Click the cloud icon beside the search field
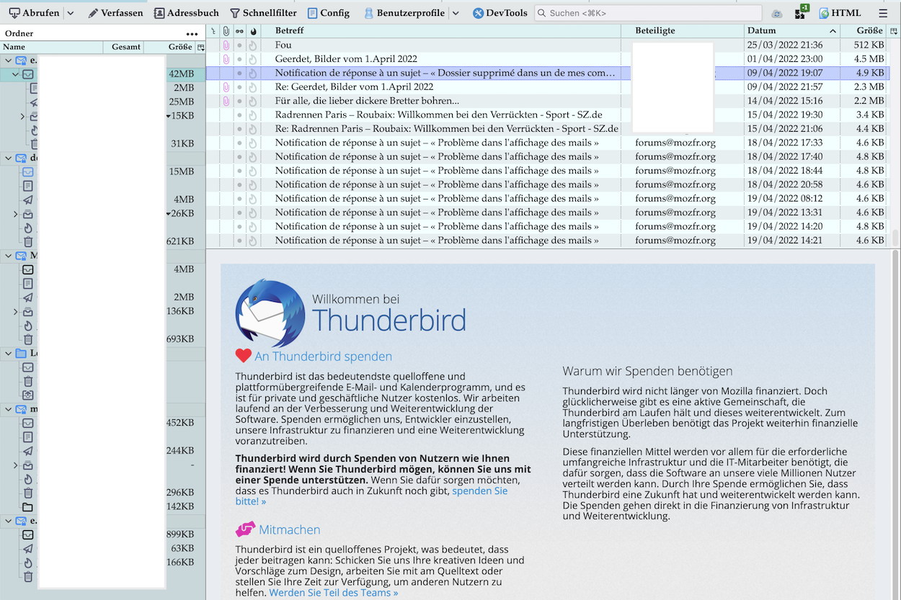This screenshot has width=901, height=600. pyautogui.click(x=776, y=14)
